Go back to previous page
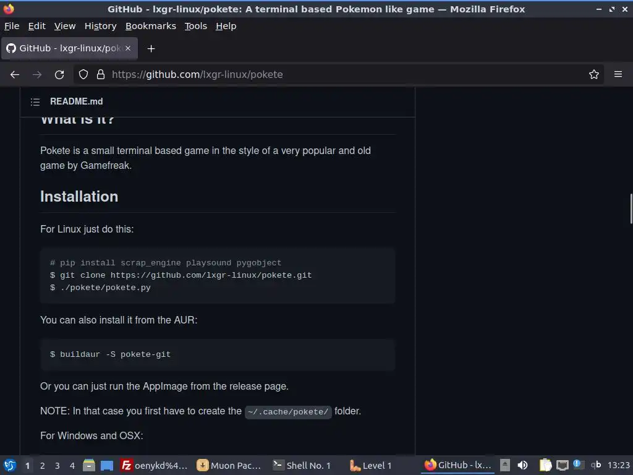Image resolution: width=633 pixels, height=475 pixels. 15,74
